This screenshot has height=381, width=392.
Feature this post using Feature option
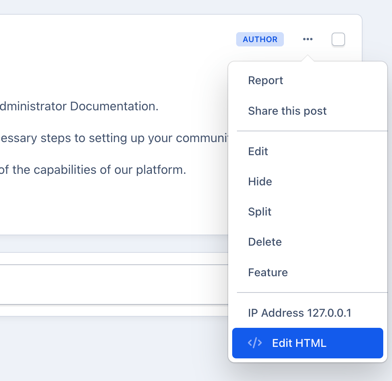(268, 273)
